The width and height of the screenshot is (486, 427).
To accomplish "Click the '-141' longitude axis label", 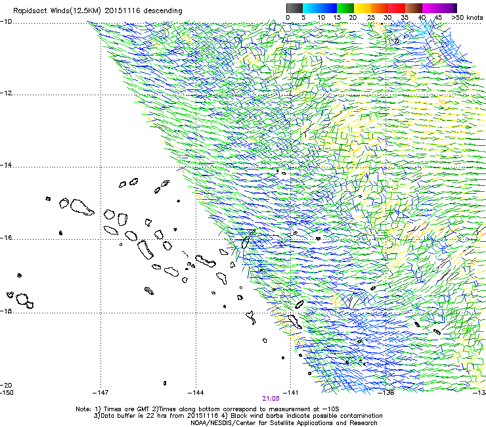I will click(x=290, y=393).
